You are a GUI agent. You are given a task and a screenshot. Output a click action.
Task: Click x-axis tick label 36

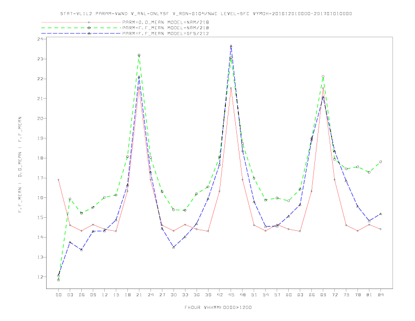[x=196, y=295]
